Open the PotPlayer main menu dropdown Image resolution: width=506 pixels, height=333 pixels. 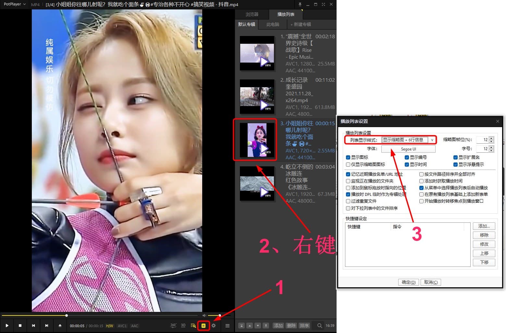pos(14,4)
